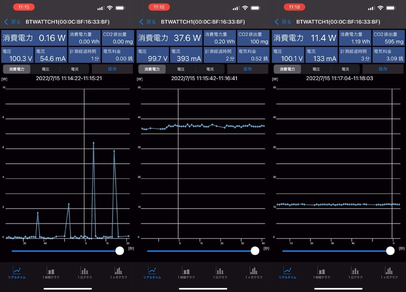This screenshot has width=406, height=292.
Task: Select 消費電力 segment in 11:15 screen
Action: pyautogui.click(x=17, y=69)
